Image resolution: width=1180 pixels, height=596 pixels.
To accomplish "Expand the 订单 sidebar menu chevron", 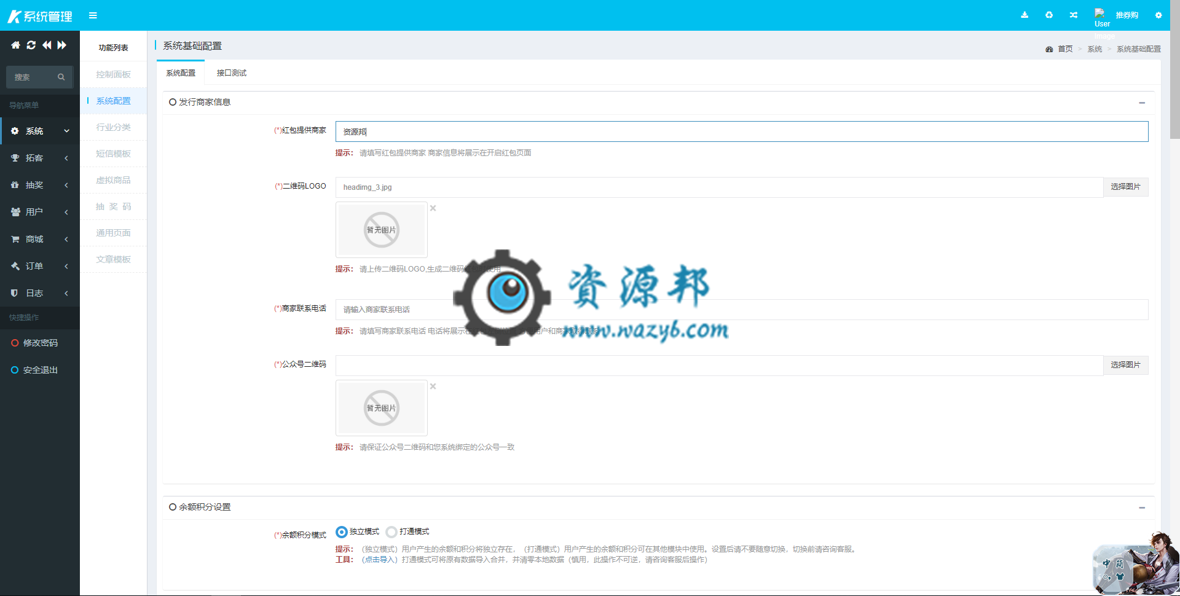I will (x=66, y=266).
